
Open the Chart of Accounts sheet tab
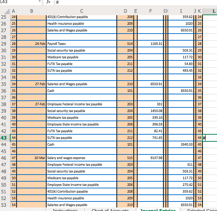(x=110, y=210)
